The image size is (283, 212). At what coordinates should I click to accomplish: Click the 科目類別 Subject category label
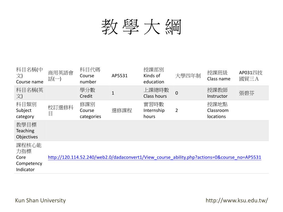[26, 110]
